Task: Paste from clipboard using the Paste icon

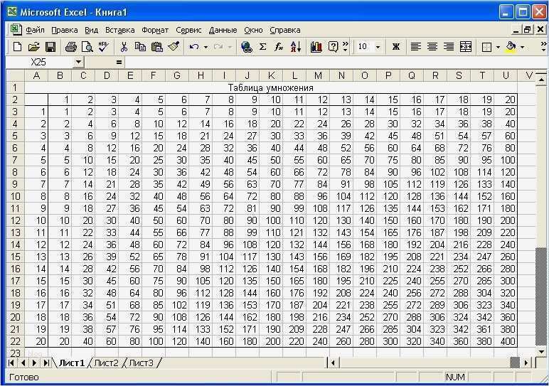Action: click(157, 46)
